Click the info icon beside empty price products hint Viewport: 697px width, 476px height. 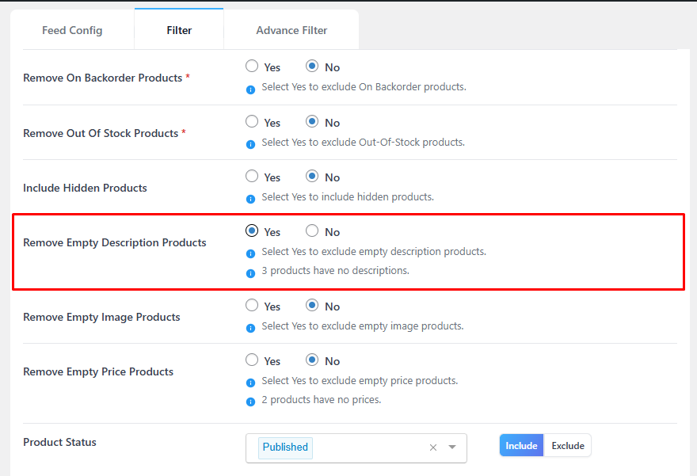pyautogui.click(x=250, y=383)
